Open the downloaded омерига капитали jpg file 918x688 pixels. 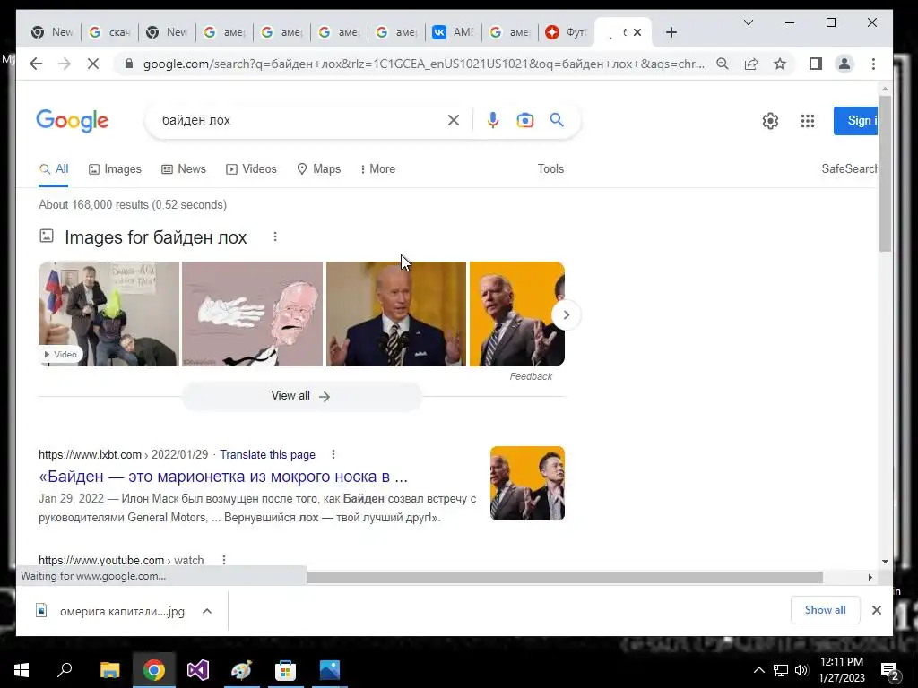point(111,611)
